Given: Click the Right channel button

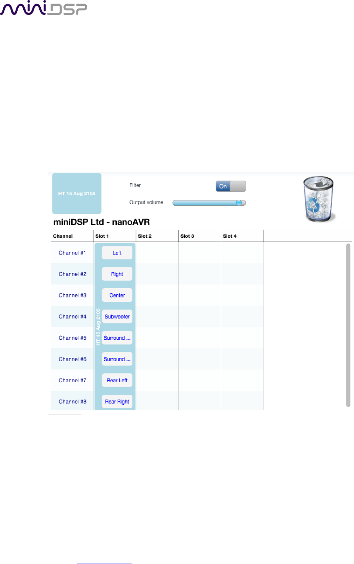Looking at the screenshot, I should click(x=117, y=274).
